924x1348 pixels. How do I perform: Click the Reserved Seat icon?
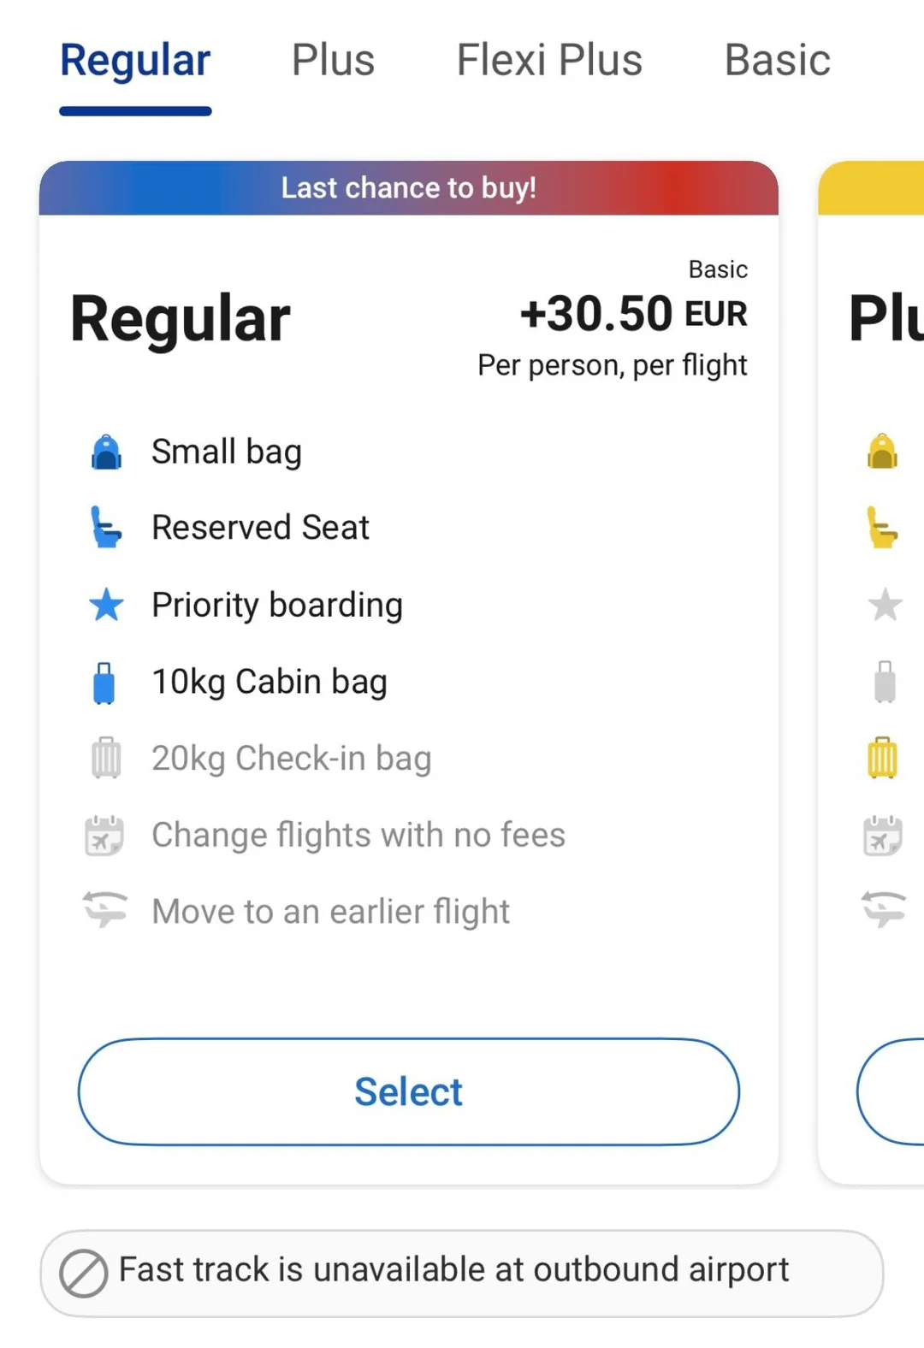tap(106, 527)
